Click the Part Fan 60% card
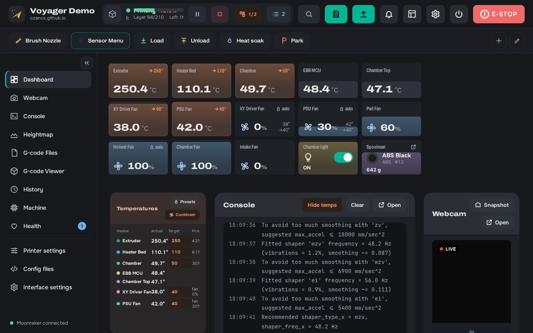Image resolution: width=533 pixels, height=333 pixels. click(x=391, y=119)
